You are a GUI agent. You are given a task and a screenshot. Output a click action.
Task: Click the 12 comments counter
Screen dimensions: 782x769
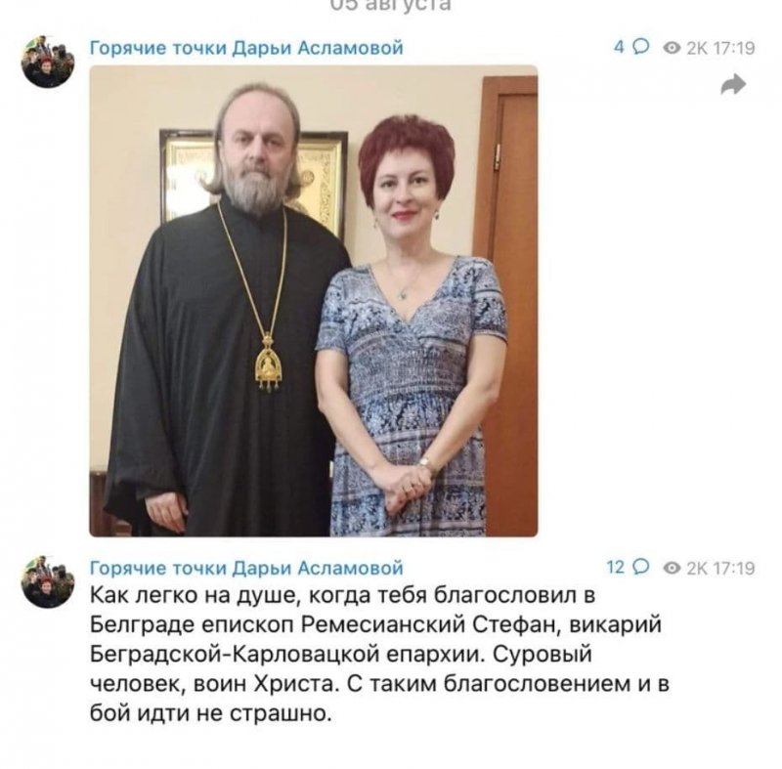tap(616, 567)
